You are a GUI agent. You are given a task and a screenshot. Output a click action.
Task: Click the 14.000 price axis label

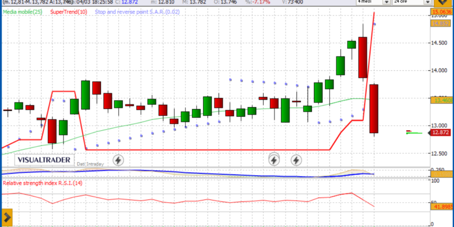pyautogui.click(x=440, y=70)
